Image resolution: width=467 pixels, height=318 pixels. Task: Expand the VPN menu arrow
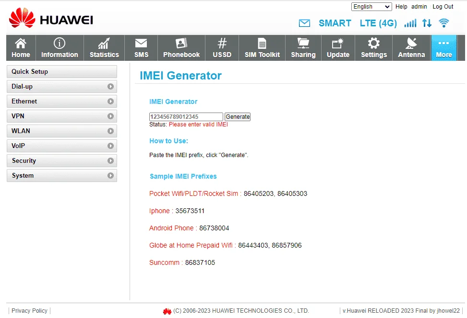tap(110, 116)
